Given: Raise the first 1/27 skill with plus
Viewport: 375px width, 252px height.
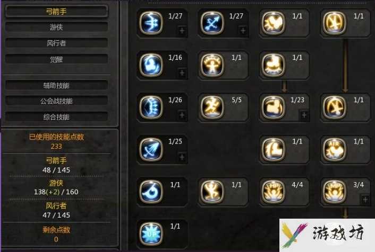Looking at the screenshot, I should 182,31.
